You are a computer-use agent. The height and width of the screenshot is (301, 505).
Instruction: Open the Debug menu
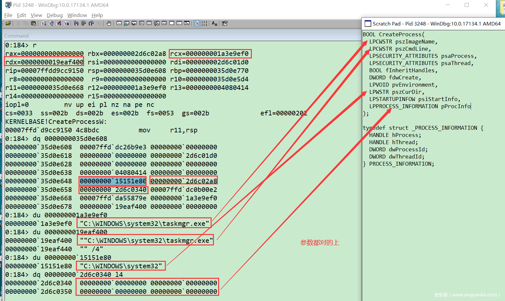tap(54, 15)
